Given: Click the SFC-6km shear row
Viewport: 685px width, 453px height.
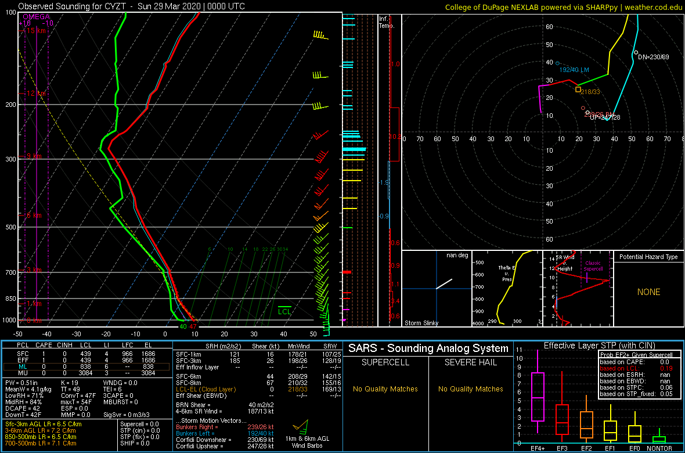Looking at the screenshot, I should (258, 376).
